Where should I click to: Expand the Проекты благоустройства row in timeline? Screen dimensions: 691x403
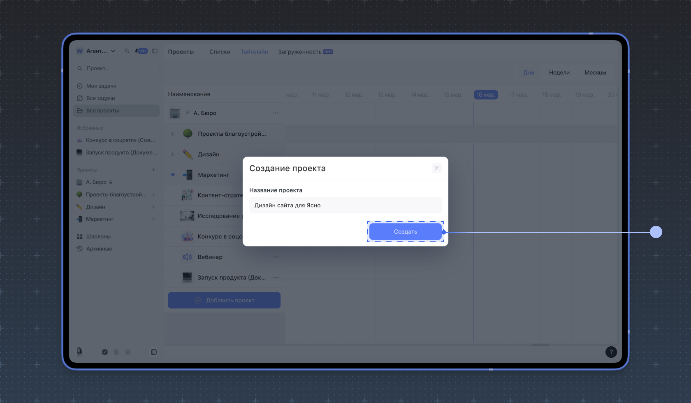[x=173, y=134]
